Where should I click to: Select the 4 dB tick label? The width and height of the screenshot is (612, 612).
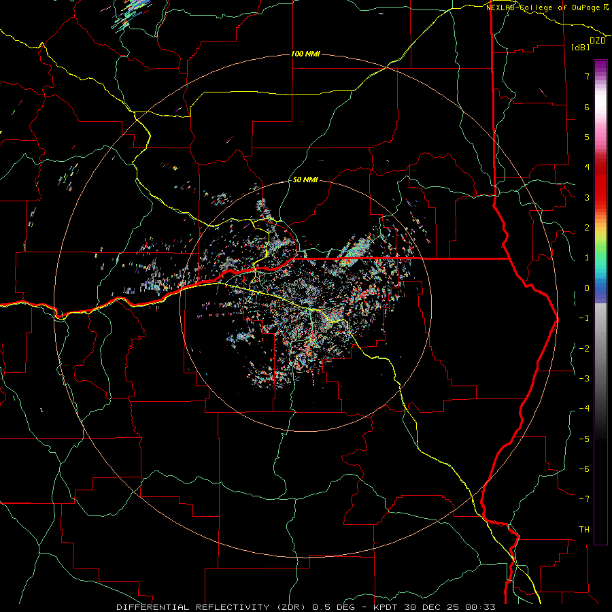[x=587, y=167]
